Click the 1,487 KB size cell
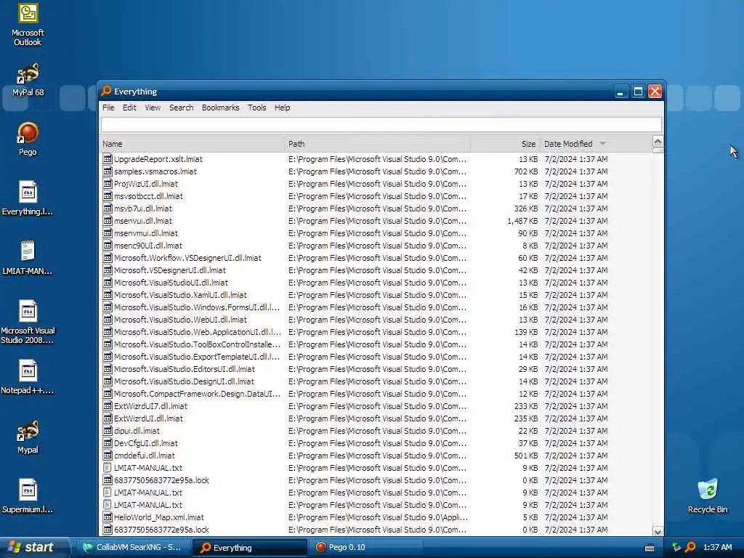744x558 pixels. [x=522, y=221]
